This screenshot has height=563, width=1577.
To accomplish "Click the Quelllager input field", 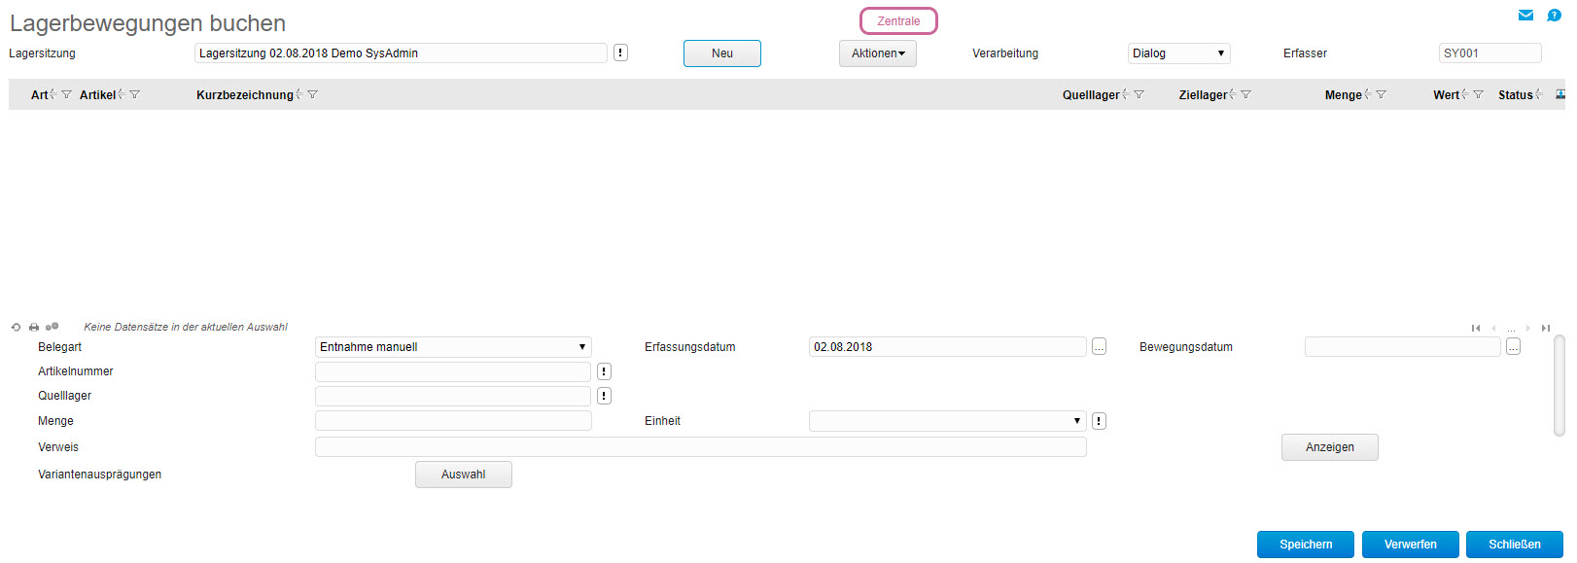I will (x=453, y=396).
